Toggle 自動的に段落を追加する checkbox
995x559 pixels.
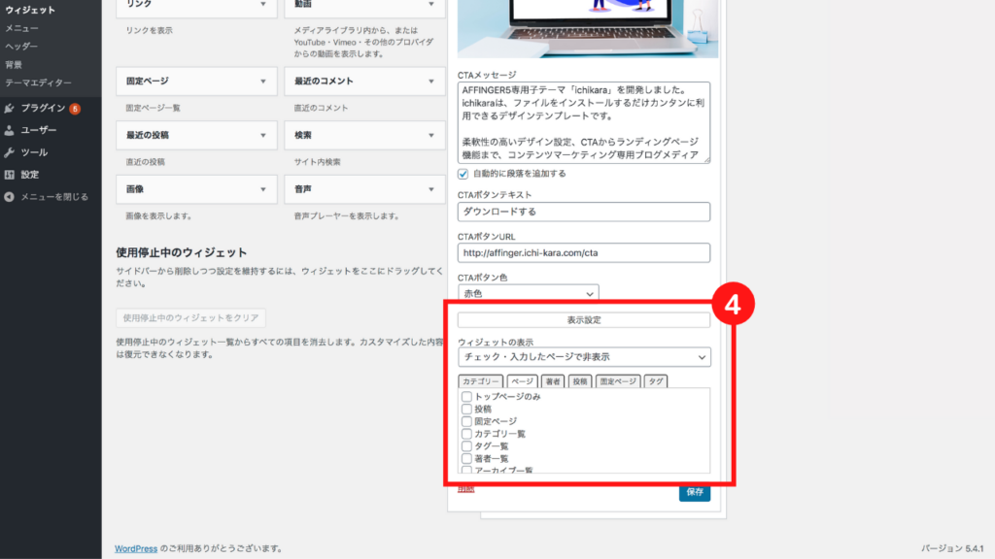tap(463, 174)
